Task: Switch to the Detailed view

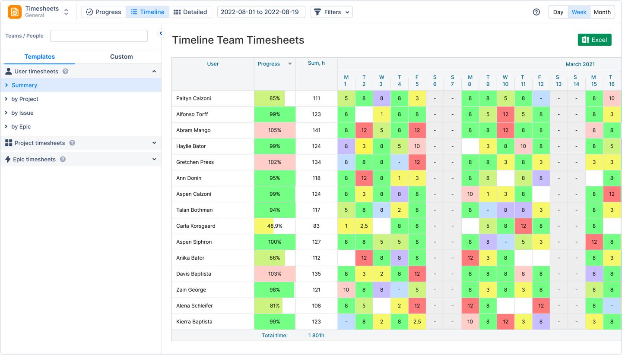Action: (190, 12)
